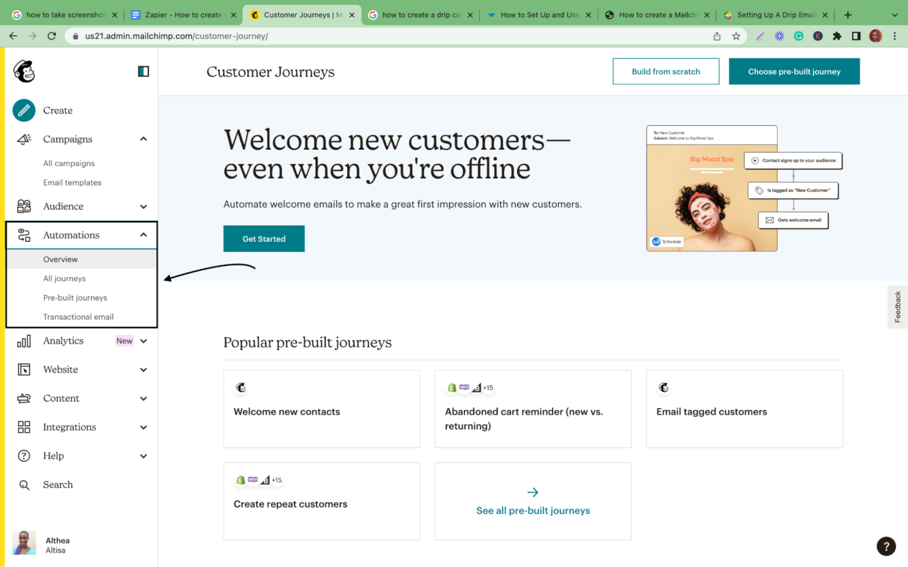Click the Choose pre-built journey button

pyautogui.click(x=794, y=71)
